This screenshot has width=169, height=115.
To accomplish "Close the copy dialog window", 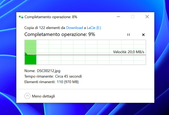I will 147,17.
